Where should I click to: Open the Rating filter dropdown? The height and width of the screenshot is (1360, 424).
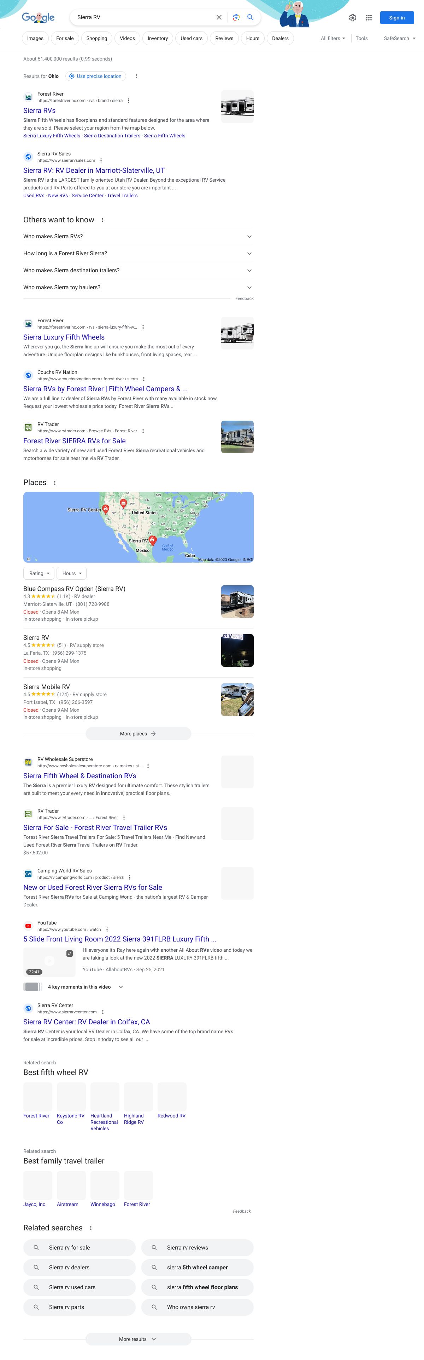pyautogui.click(x=39, y=573)
